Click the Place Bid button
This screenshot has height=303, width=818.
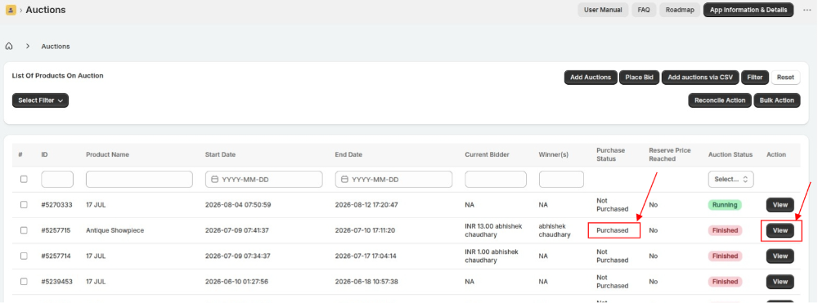639,77
